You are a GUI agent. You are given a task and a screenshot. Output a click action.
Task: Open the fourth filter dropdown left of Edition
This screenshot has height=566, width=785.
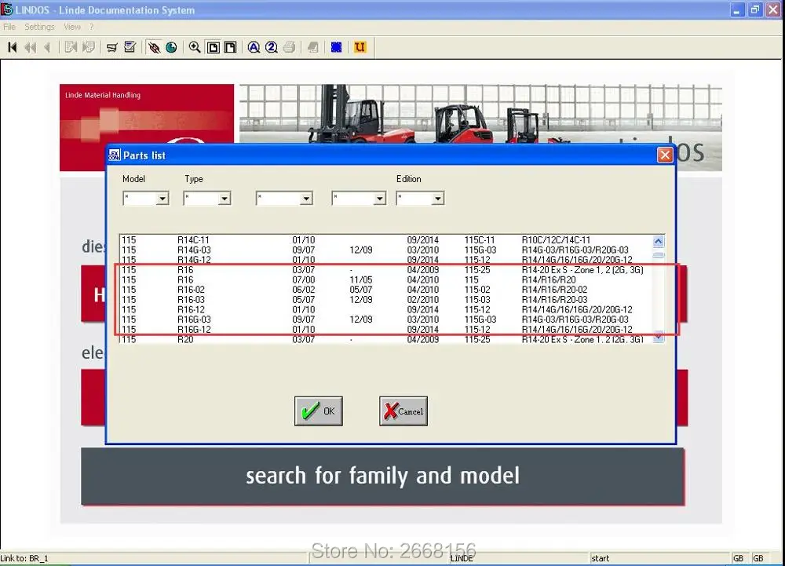[x=379, y=199]
